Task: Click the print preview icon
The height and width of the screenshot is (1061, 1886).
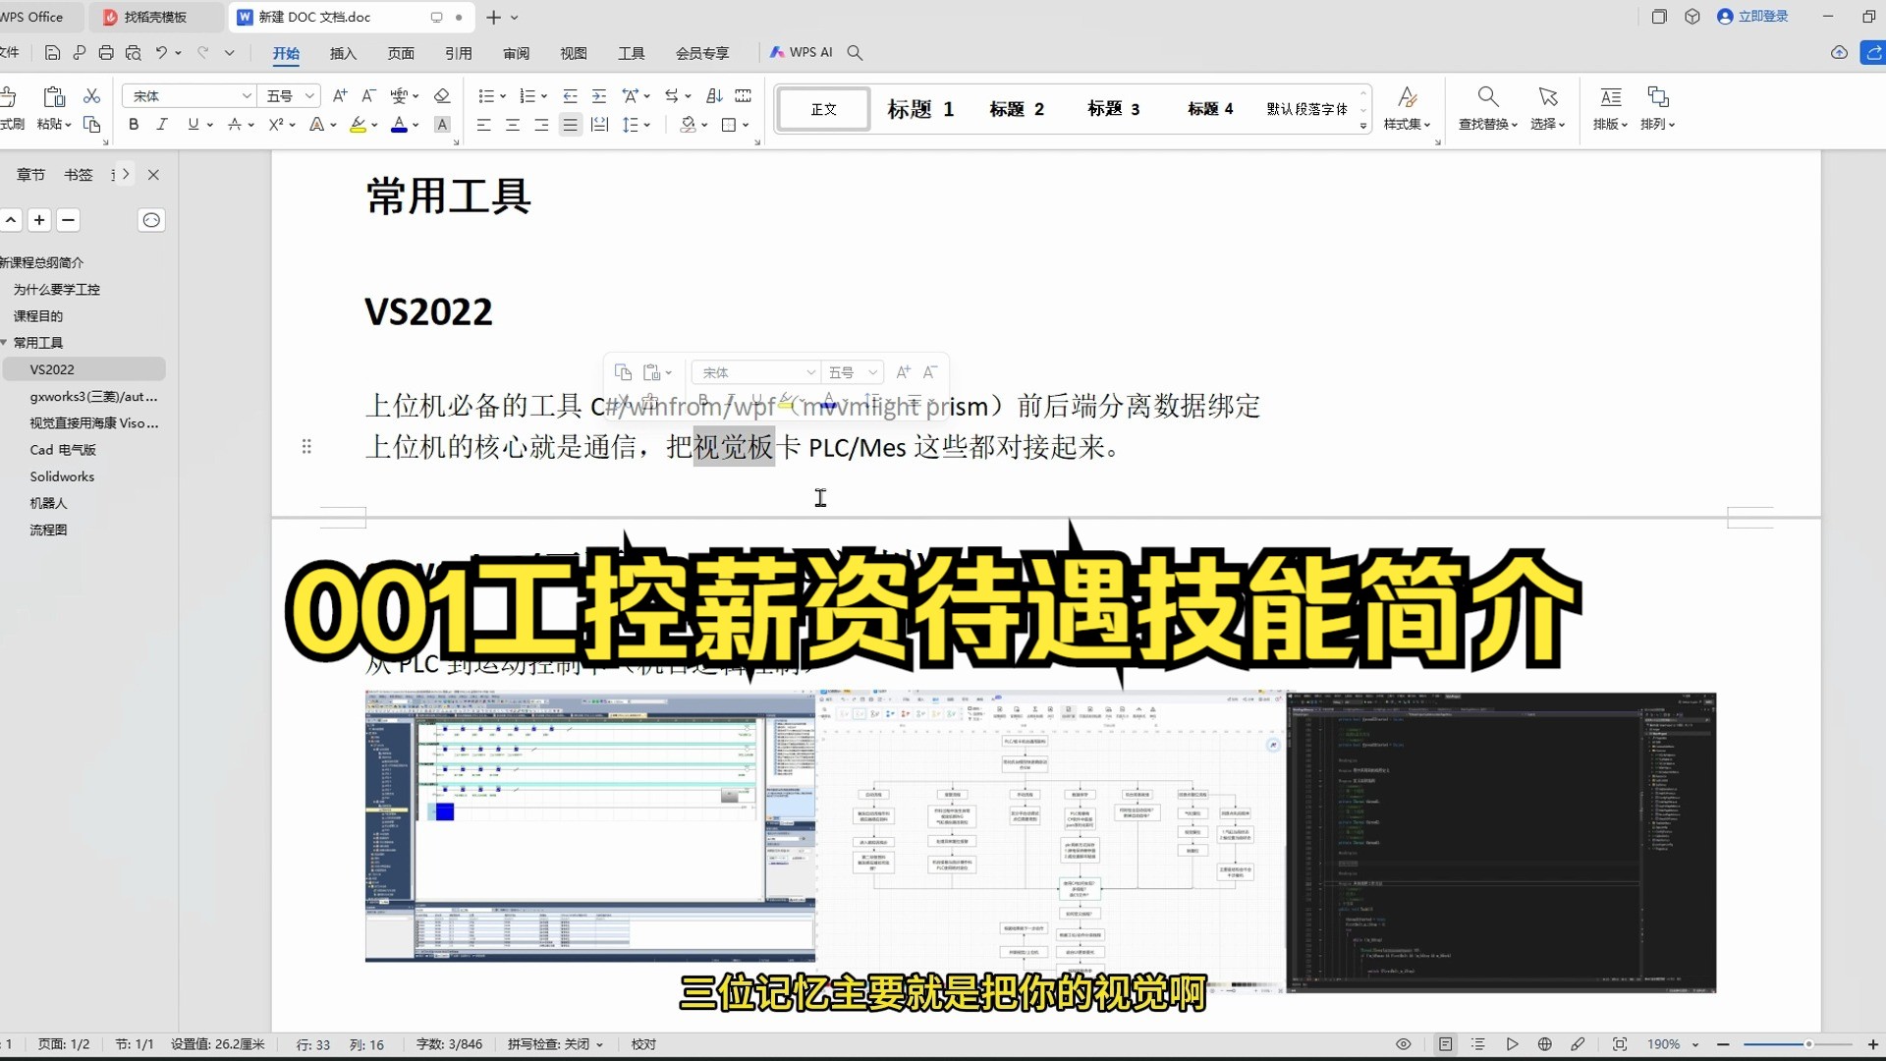Action: 134,53
